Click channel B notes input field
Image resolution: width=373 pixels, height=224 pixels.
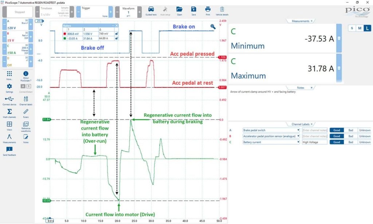315,136
